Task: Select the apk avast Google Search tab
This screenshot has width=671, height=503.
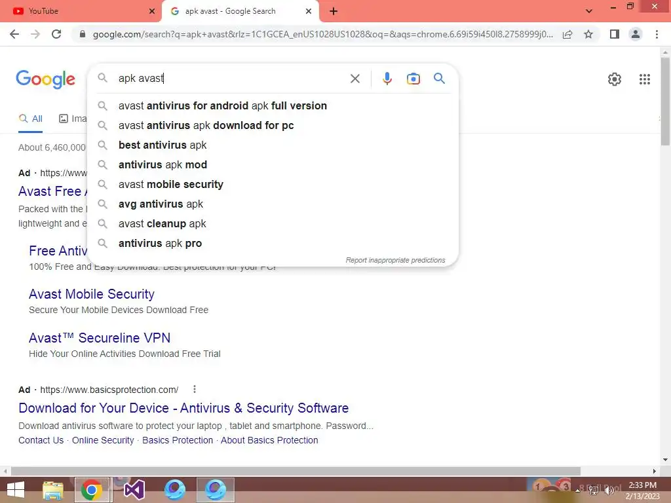Action: (x=240, y=11)
